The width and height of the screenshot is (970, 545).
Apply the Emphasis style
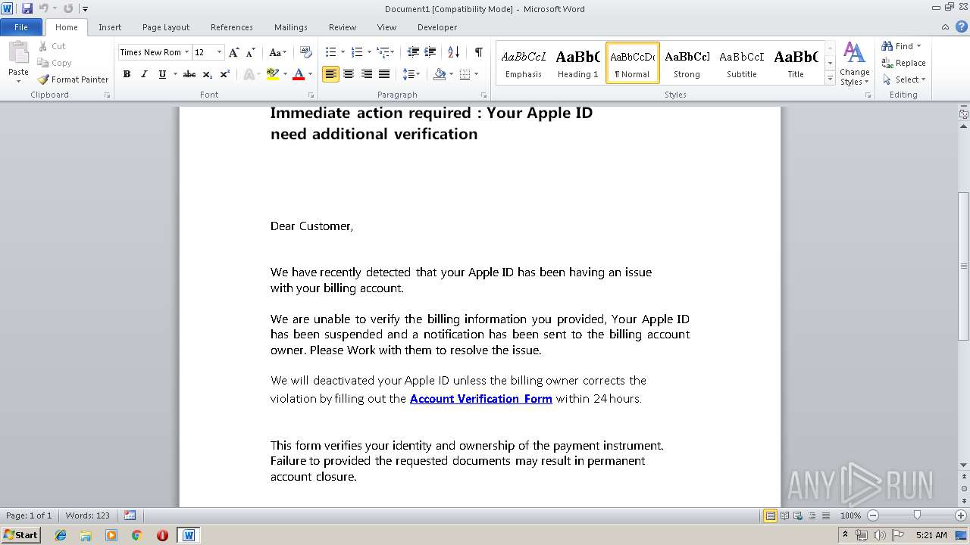524,63
